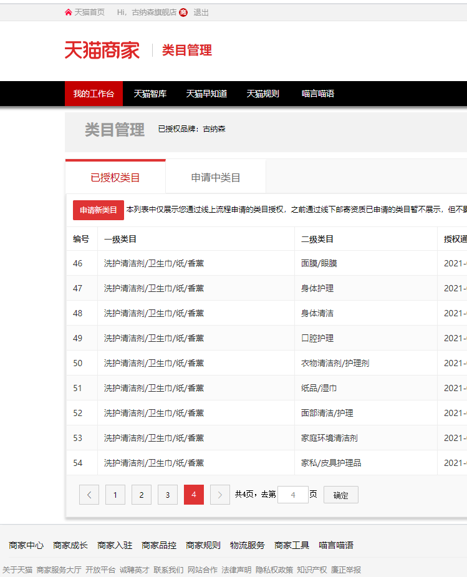This screenshot has height=577, width=467.
Task: Click the red 商 badge icon
Action: [183, 12]
